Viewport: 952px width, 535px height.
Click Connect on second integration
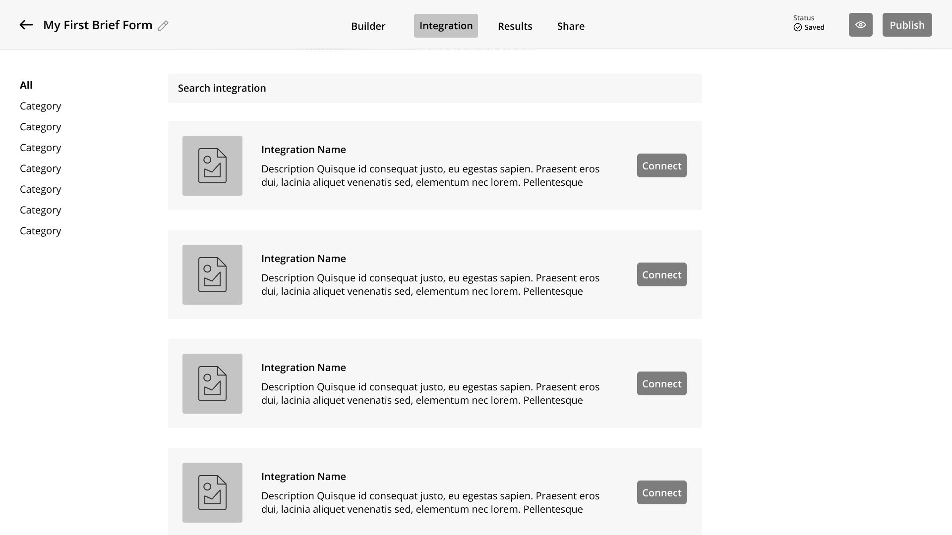662,274
